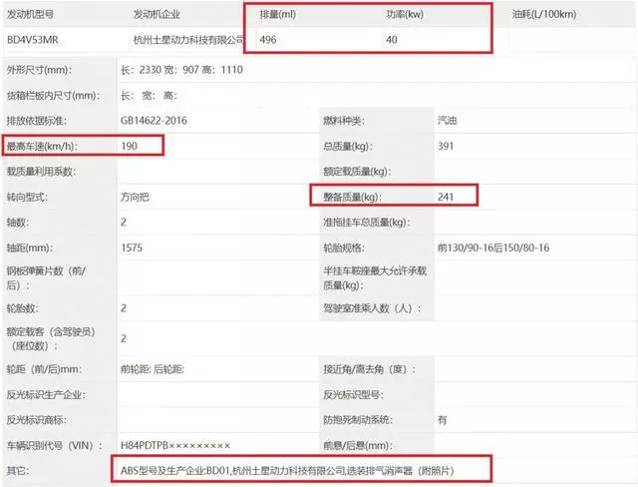Click the 油耗(L/100km) header
The width and height of the screenshot is (638, 487).
tap(544, 14)
